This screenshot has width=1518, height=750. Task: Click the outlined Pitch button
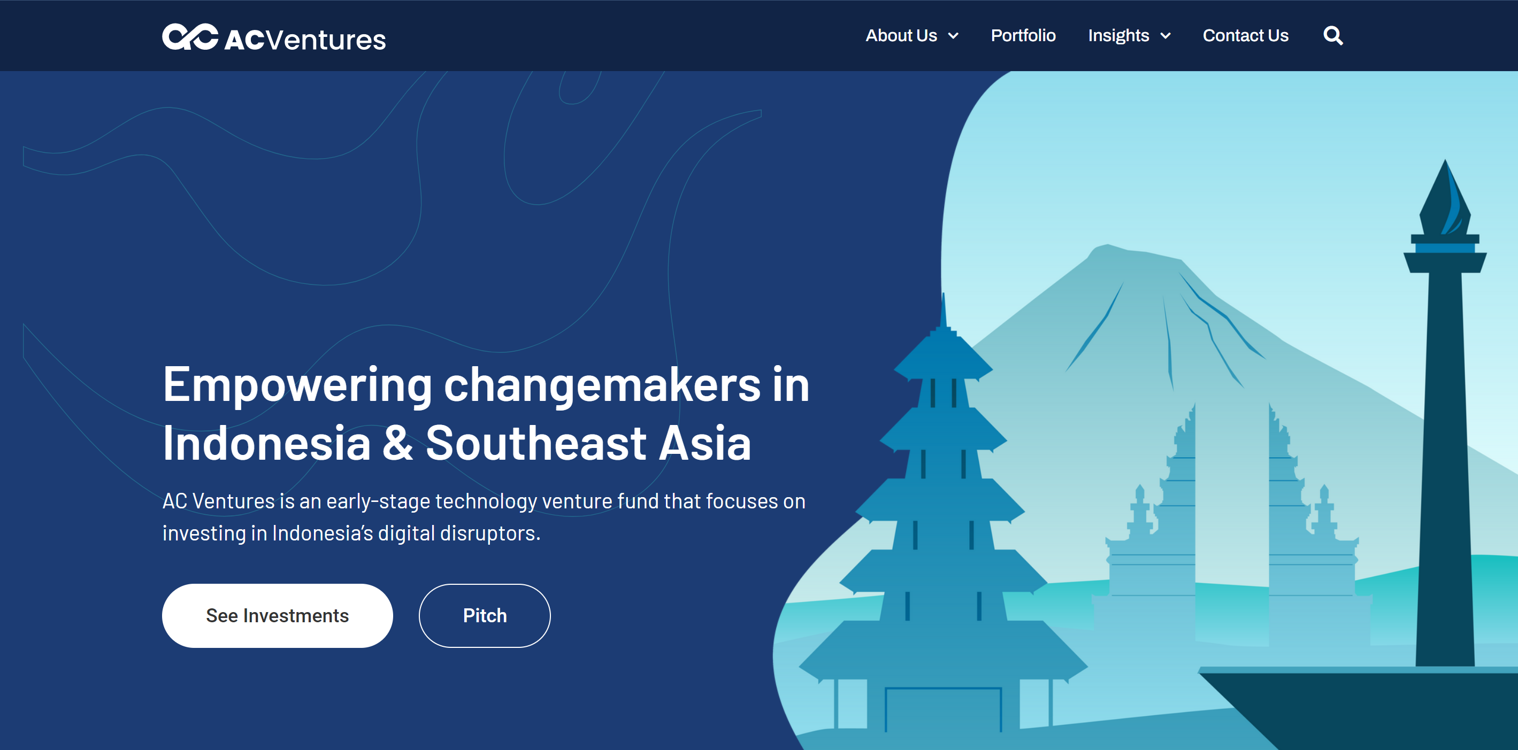pyautogui.click(x=485, y=616)
